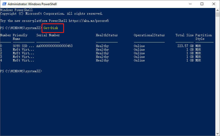The height and width of the screenshot is (136, 220).
Task: Click 'Online' status in disk 4 row
Action: (139, 60)
